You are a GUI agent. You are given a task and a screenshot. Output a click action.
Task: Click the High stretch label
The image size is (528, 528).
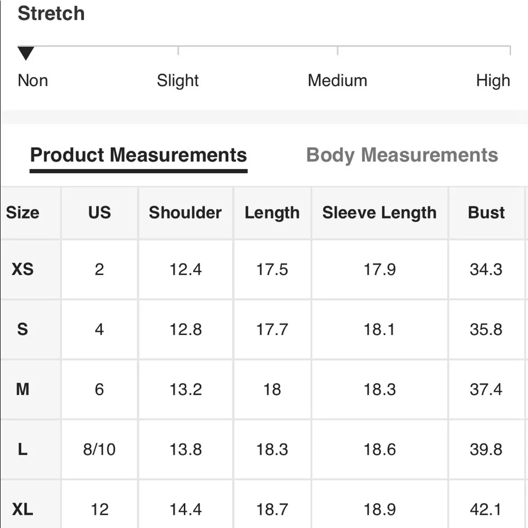[x=493, y=81]
